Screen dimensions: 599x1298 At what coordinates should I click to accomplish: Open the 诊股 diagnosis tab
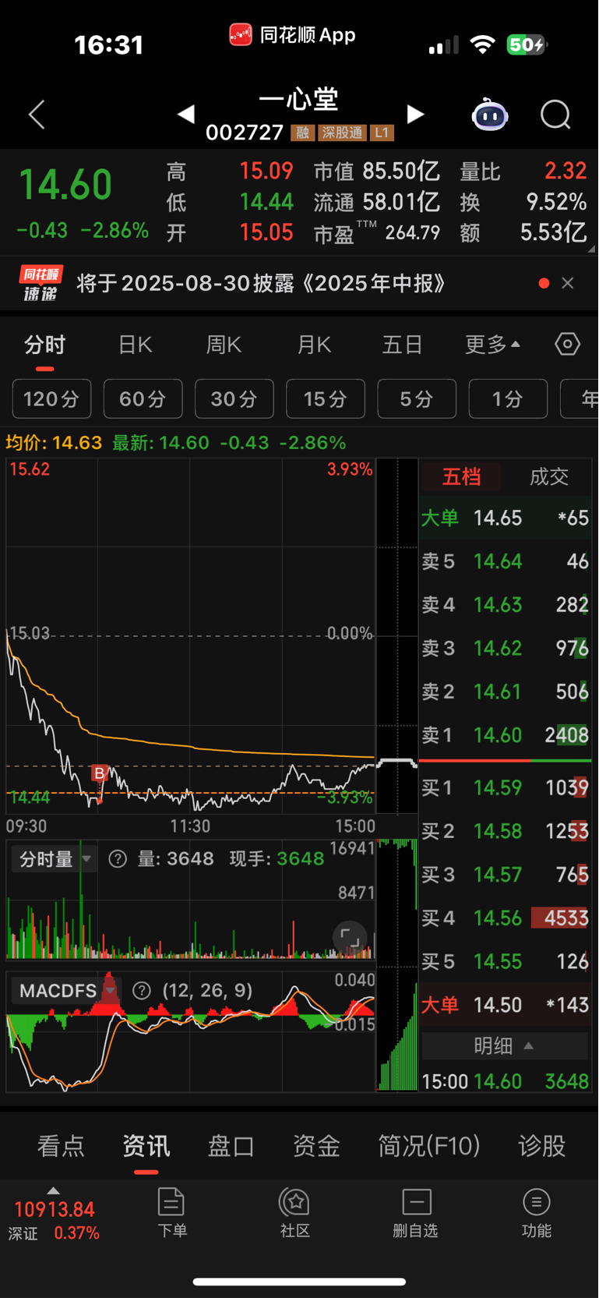tap(541, 1146)
